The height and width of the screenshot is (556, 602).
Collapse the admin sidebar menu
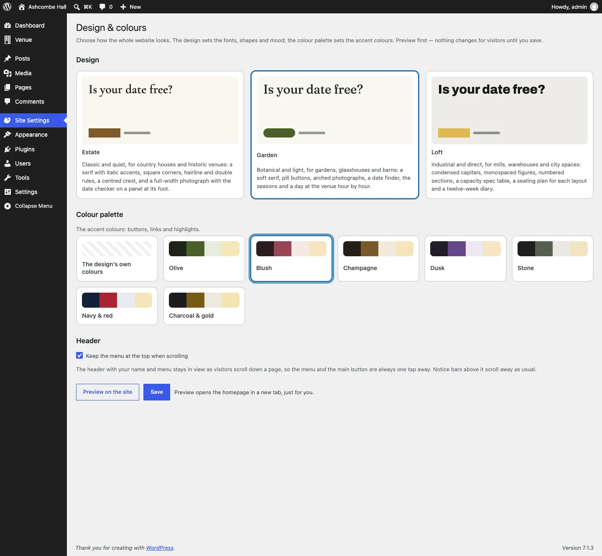[x=33, y=206]
